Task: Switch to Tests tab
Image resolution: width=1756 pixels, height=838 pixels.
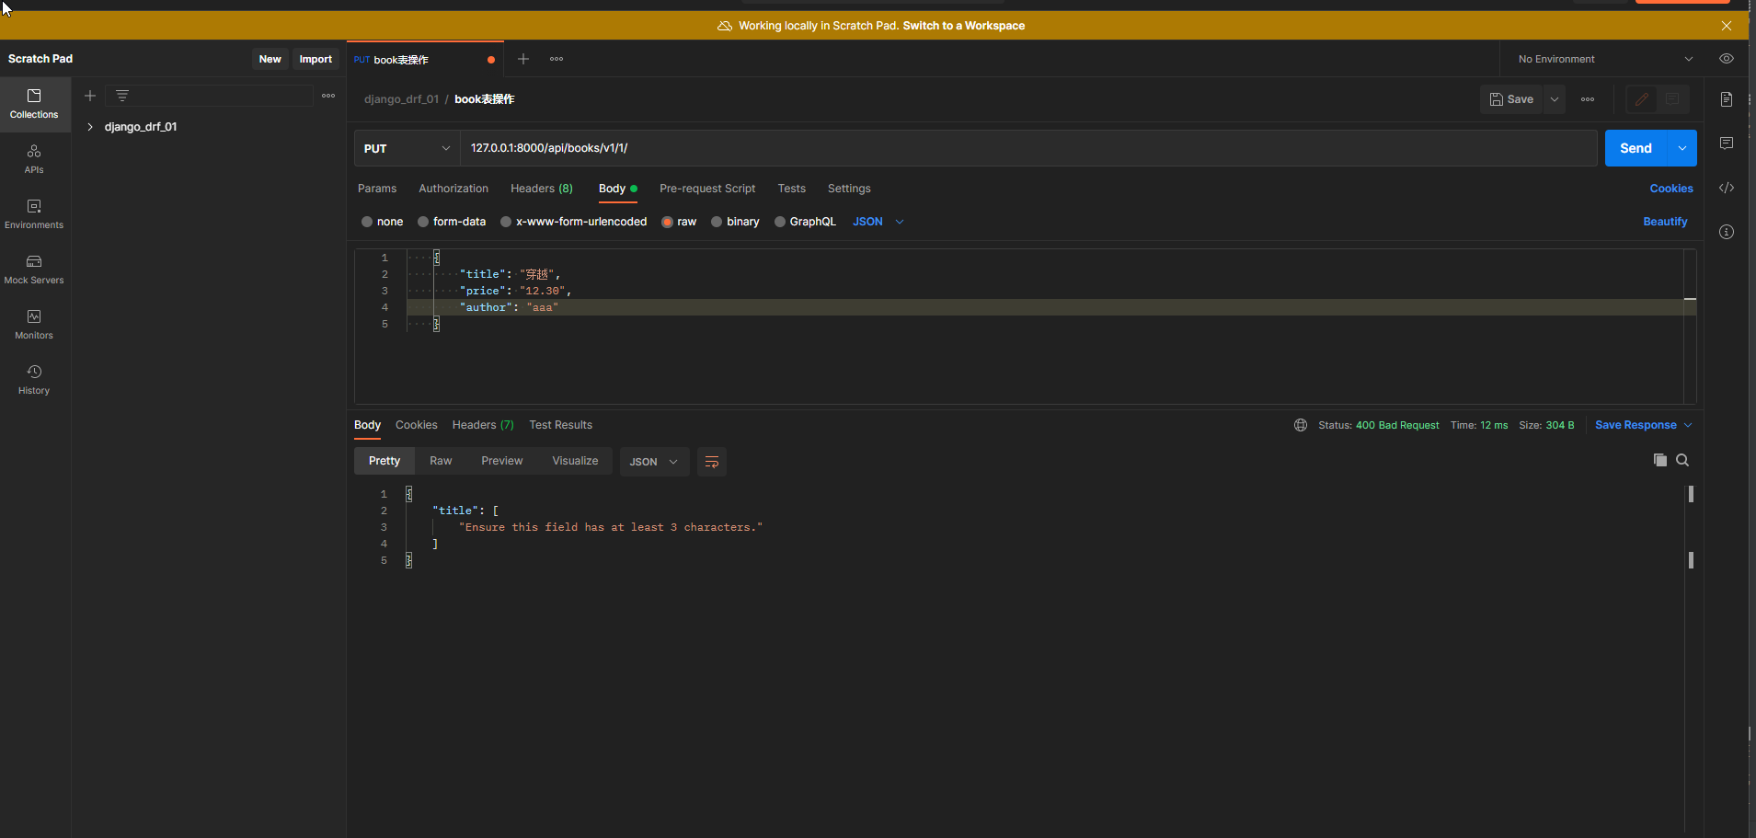Action: click(792, 189)
